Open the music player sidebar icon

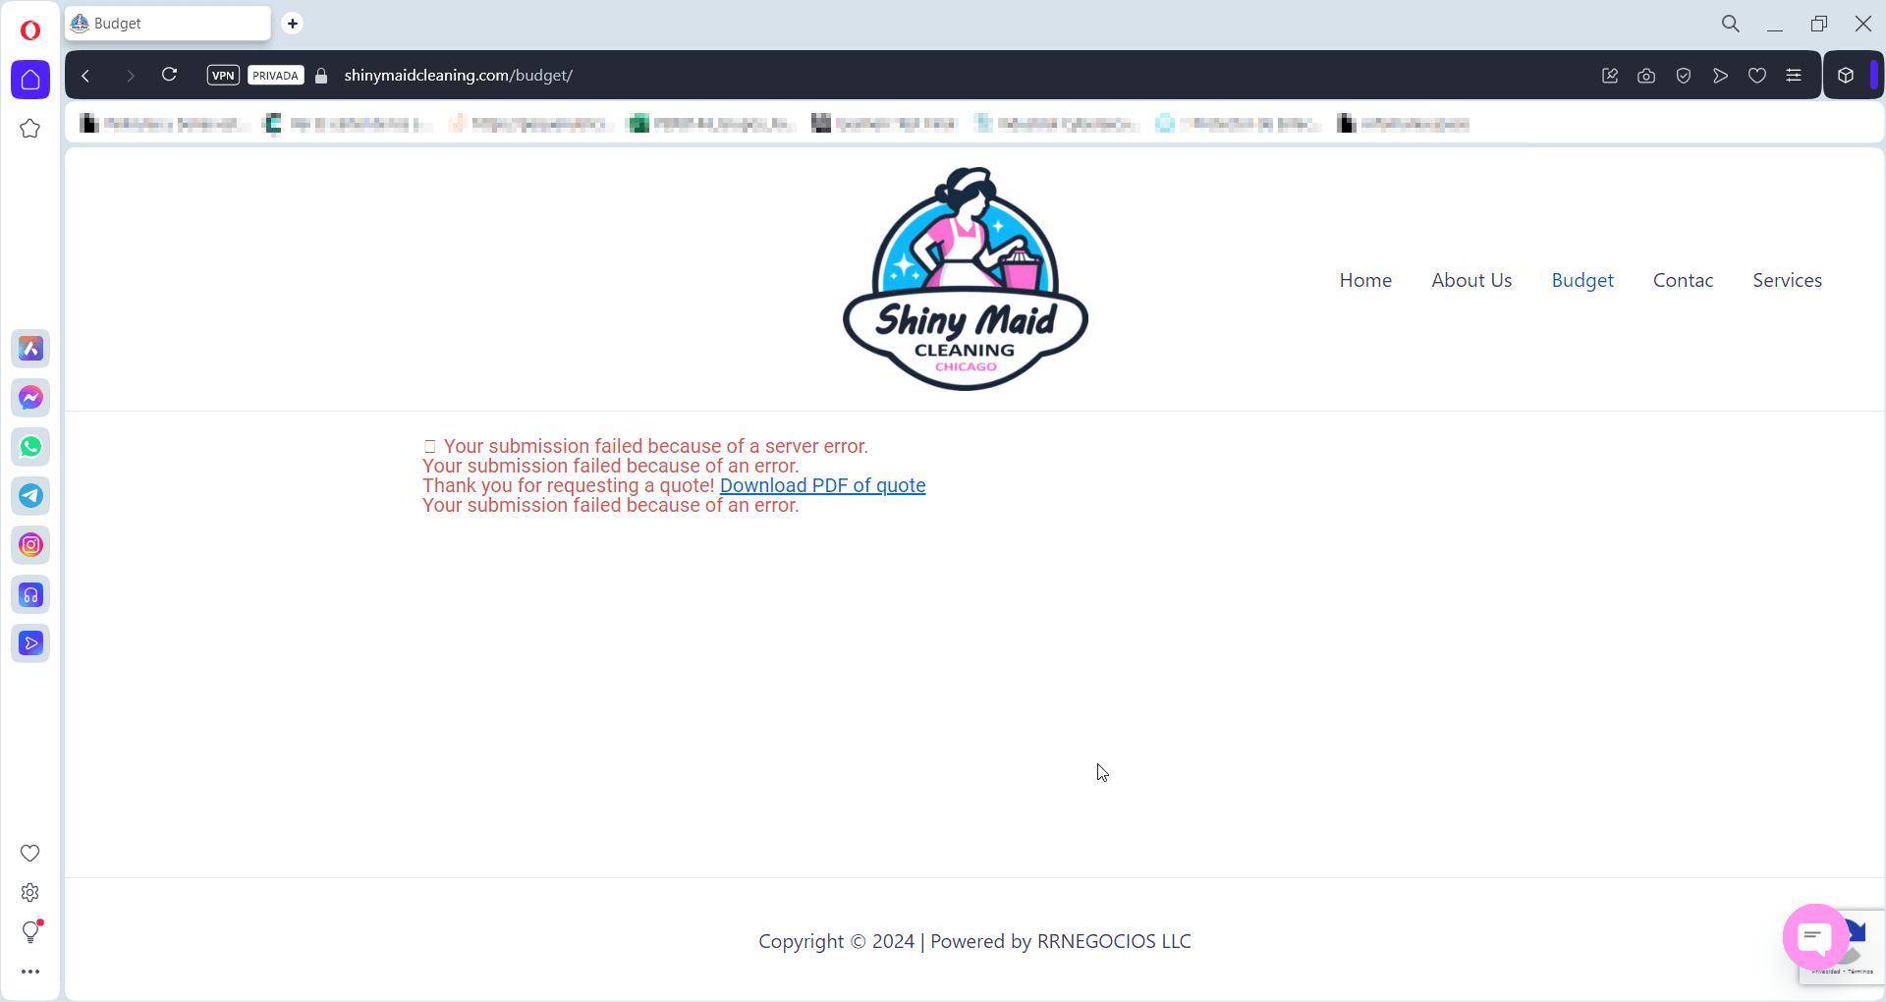pyautogui.click(x=30, y=594)
